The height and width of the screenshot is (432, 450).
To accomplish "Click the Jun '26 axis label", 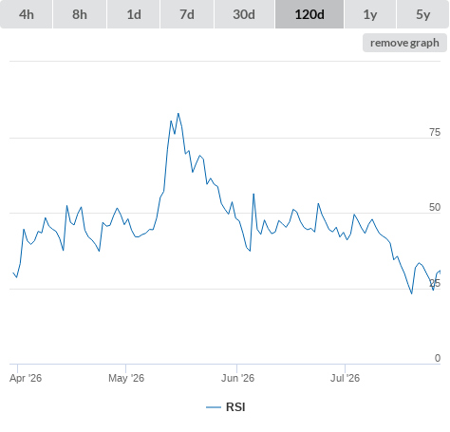I will click(x=237, y=378).
